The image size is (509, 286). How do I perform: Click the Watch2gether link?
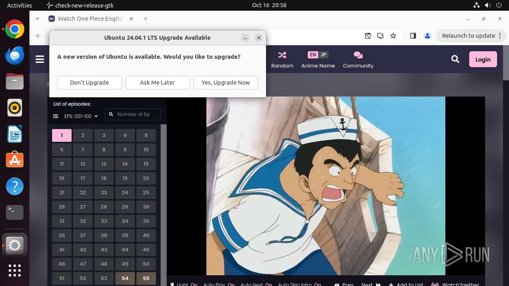coord(455,284)
